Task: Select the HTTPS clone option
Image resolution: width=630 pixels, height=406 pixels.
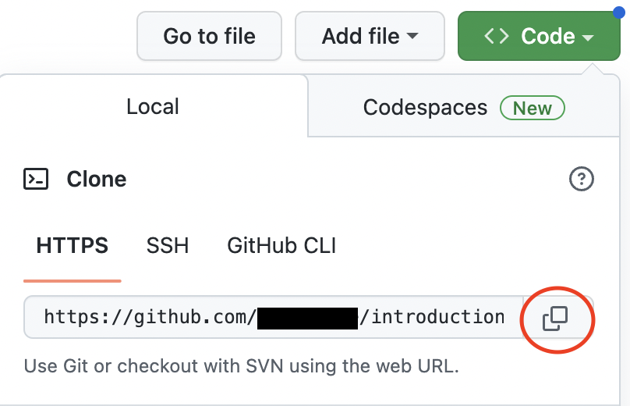Action: (72, 247)
